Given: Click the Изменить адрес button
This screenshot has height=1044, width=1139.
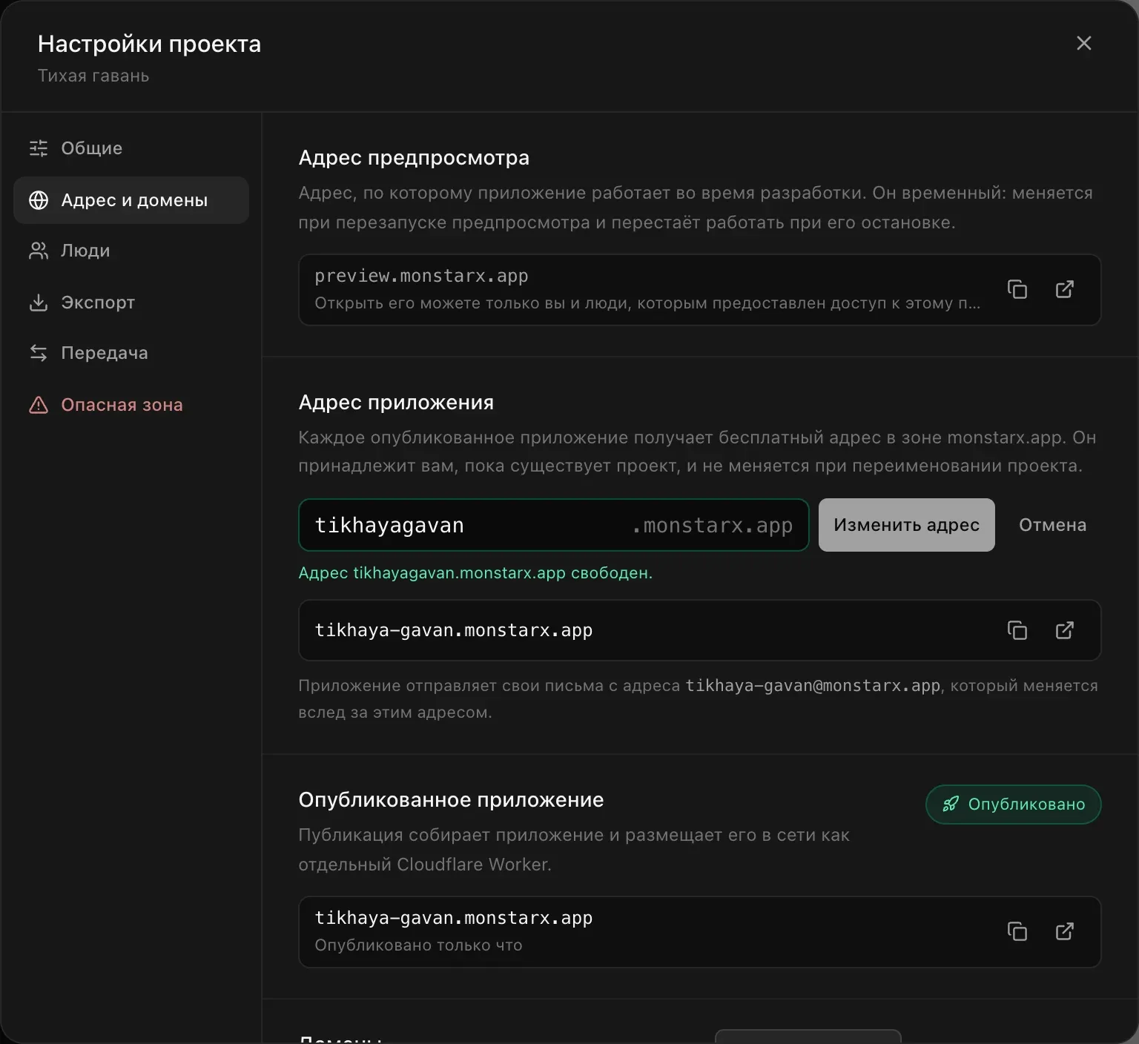Looking at the screenshot, I should [906, 525].
